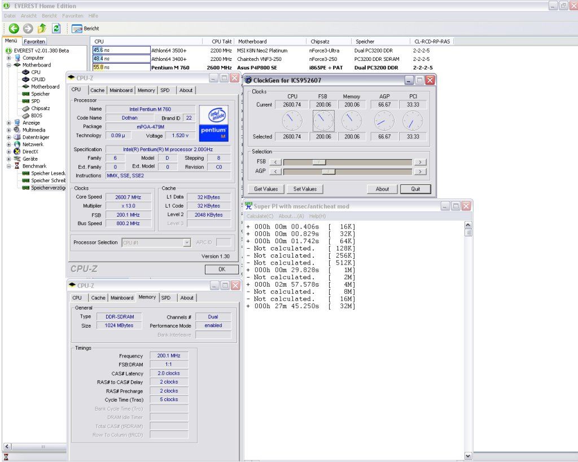
Task: Click the FSB clock dial in ClockGen
Action: tap(323, 121)
